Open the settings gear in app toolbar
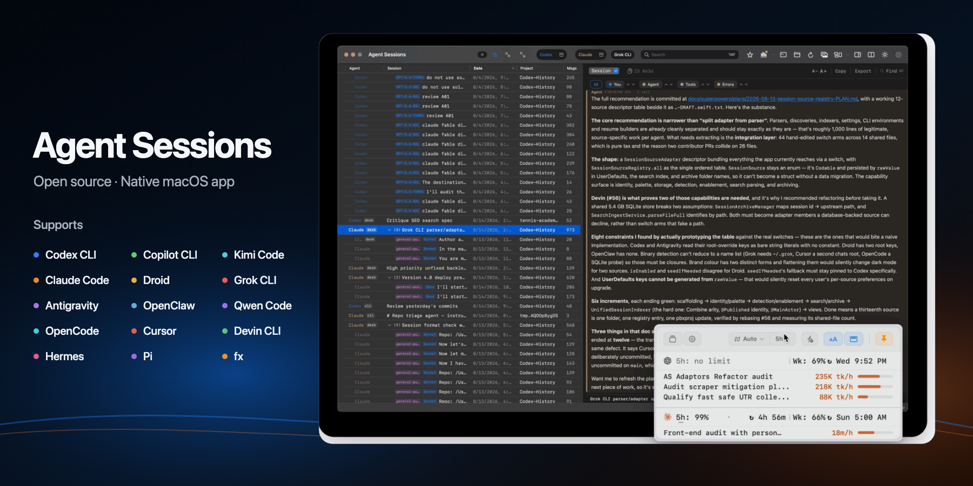The image size is (973, 486). [x=898, y=55]
